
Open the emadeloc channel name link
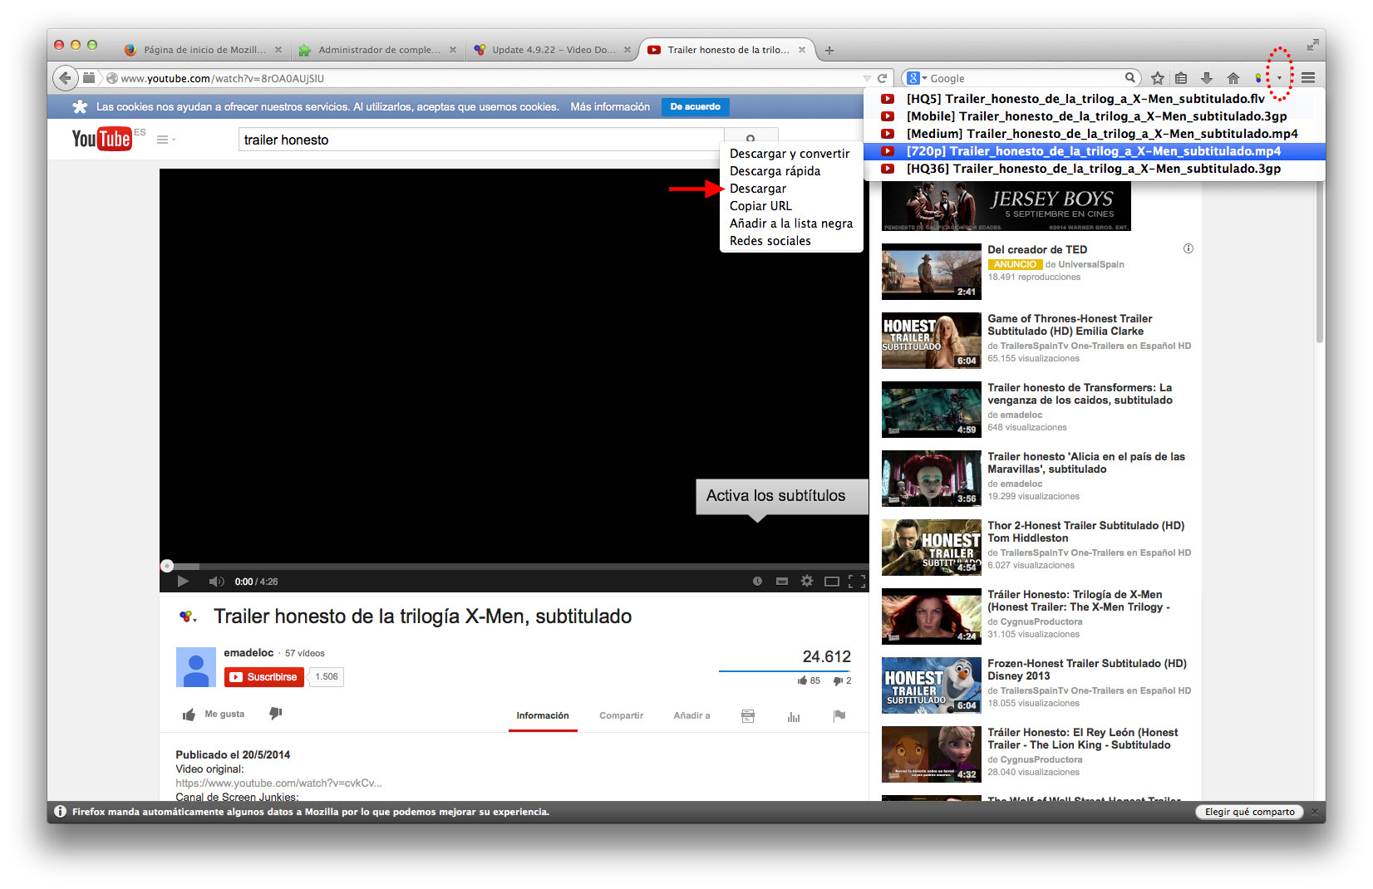click(x=249, y=652)
